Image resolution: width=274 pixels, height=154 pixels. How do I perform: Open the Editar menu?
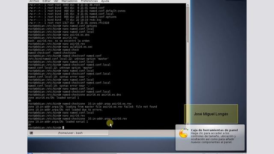click(x=47, y=1)
